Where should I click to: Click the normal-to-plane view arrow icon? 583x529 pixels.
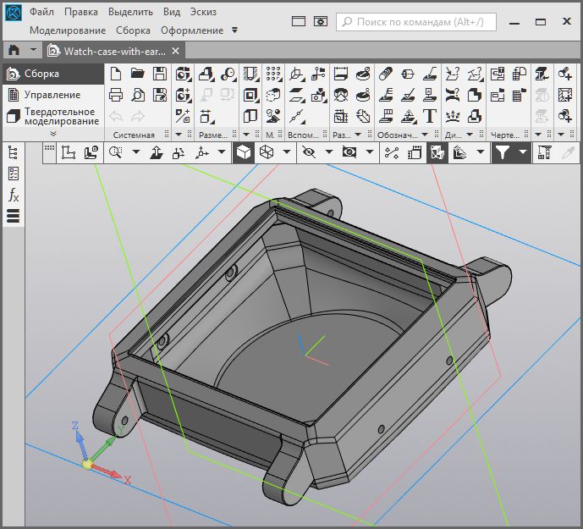[157, 152]
